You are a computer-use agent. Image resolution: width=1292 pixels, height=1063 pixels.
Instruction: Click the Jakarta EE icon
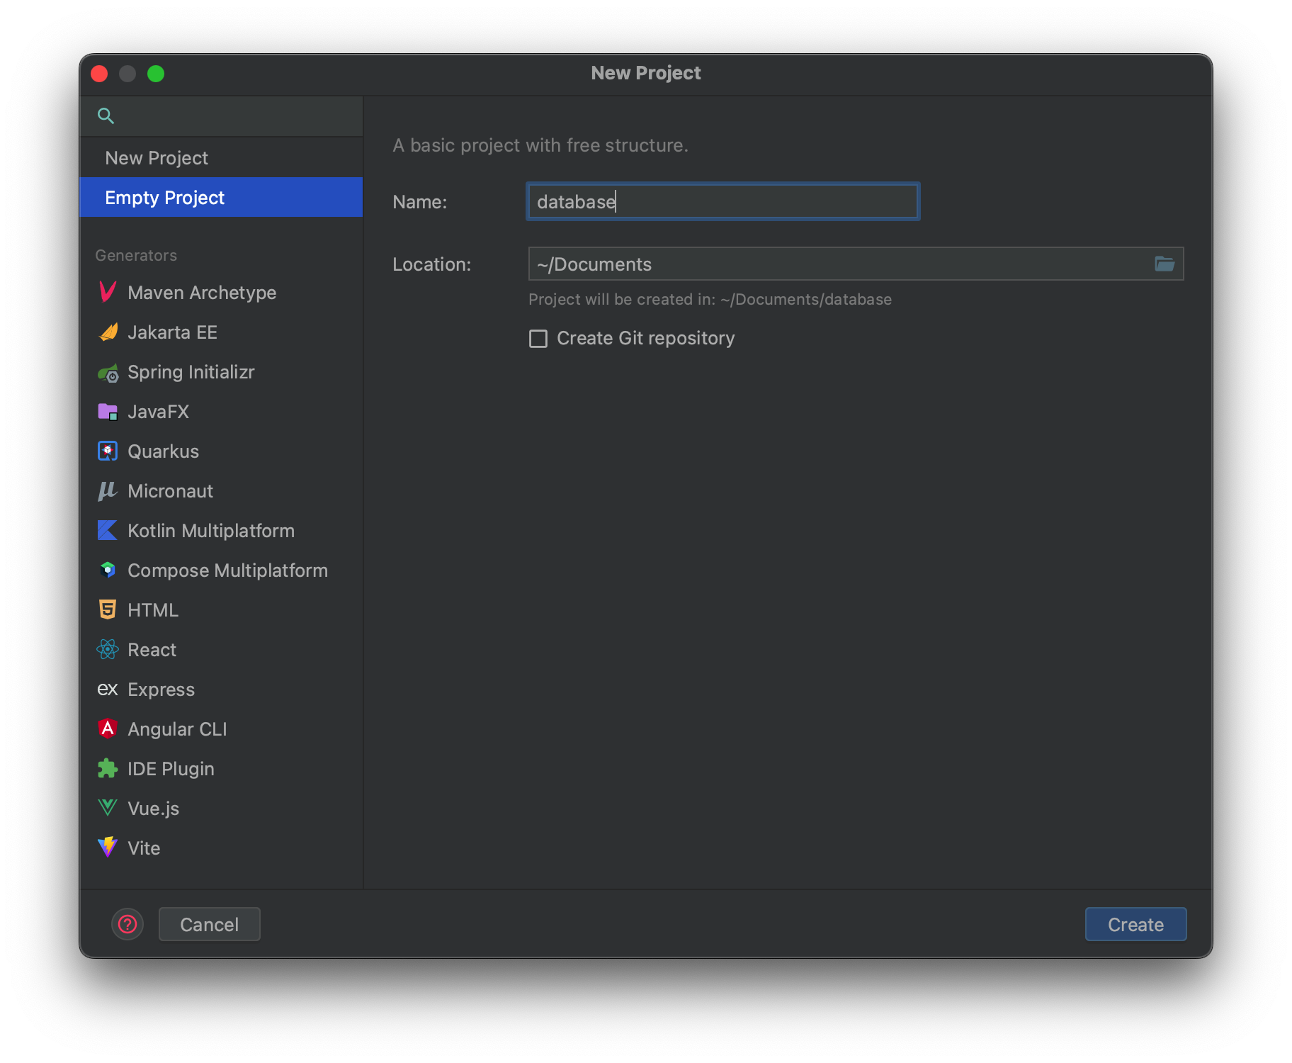click(x=108, y=332)
